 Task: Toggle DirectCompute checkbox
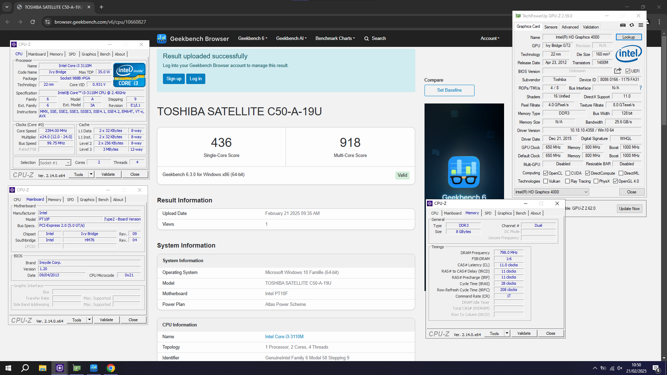click(588, 173)
